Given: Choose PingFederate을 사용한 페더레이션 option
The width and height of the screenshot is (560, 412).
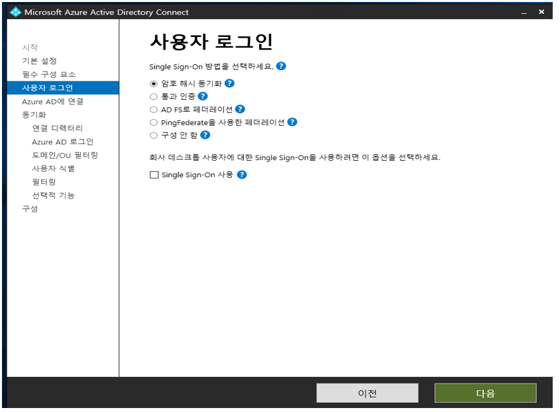Looking at the screenshot, I should [x=154, y=122].
